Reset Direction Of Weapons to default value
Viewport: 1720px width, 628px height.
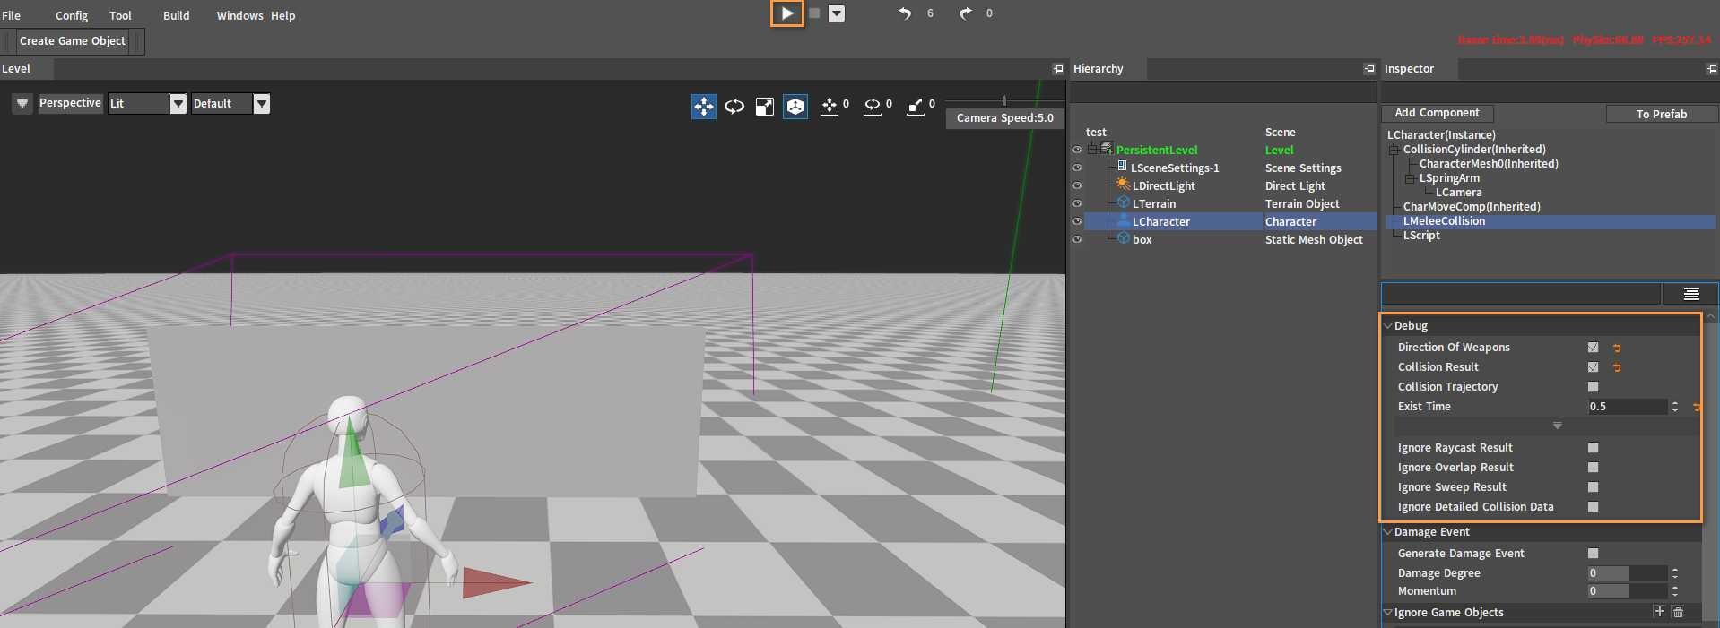click(x=1617, y=348)
